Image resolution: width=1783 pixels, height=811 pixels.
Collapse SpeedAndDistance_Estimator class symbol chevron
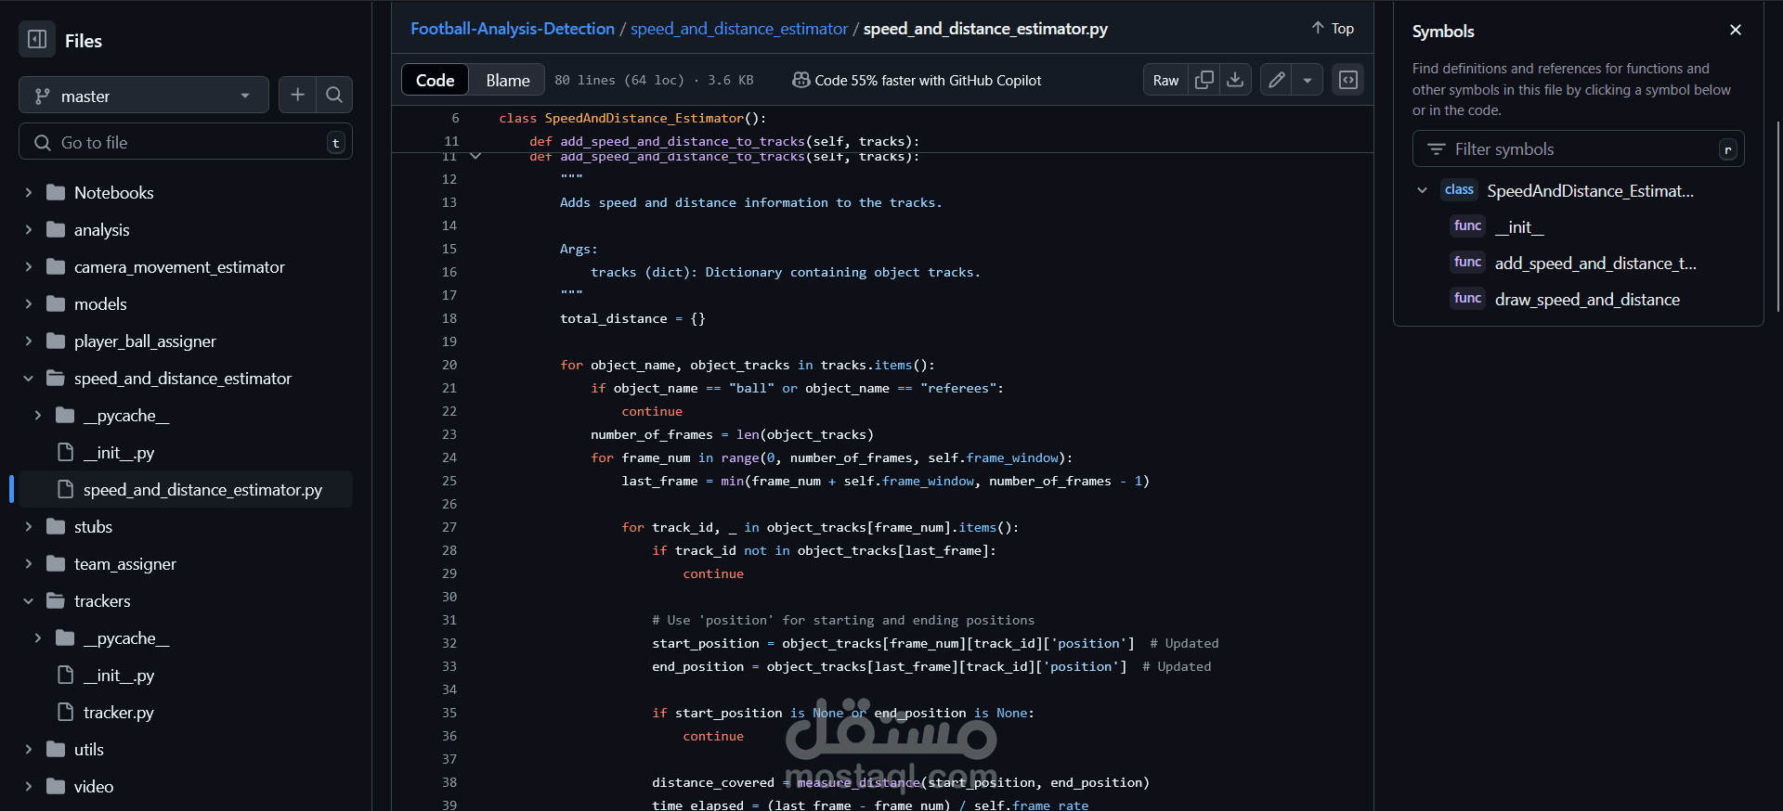(1422, 190)
